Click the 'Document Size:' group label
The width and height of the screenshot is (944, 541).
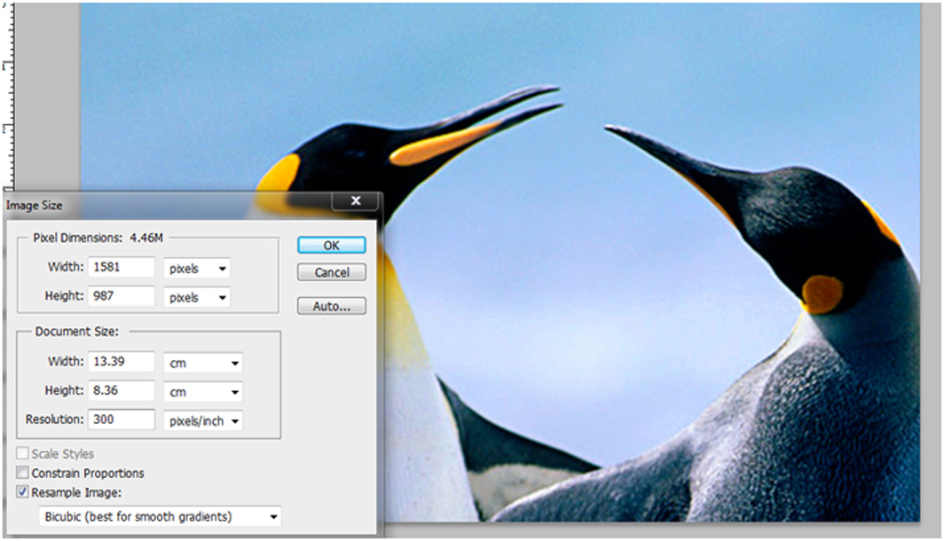coord(76,332)
